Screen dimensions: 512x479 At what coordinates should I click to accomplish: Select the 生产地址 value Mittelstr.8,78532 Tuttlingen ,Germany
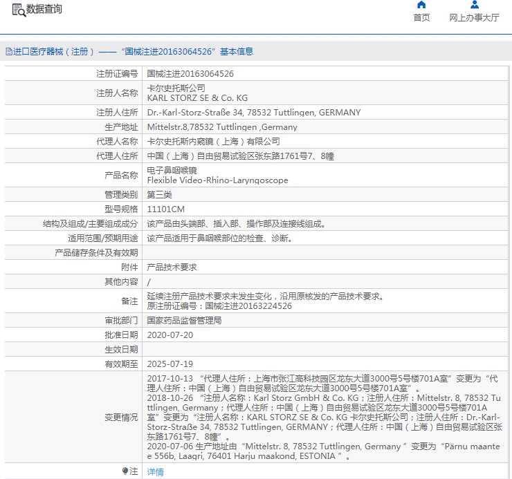(x=222, y=127)
